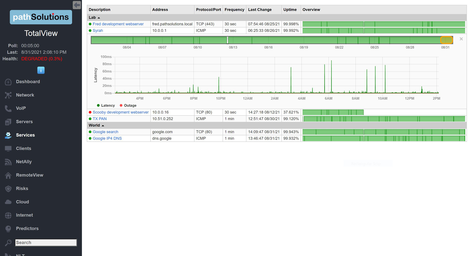Click the orange timeline range selector
This screenshot has height=256, width=470.
pos(446,40)
